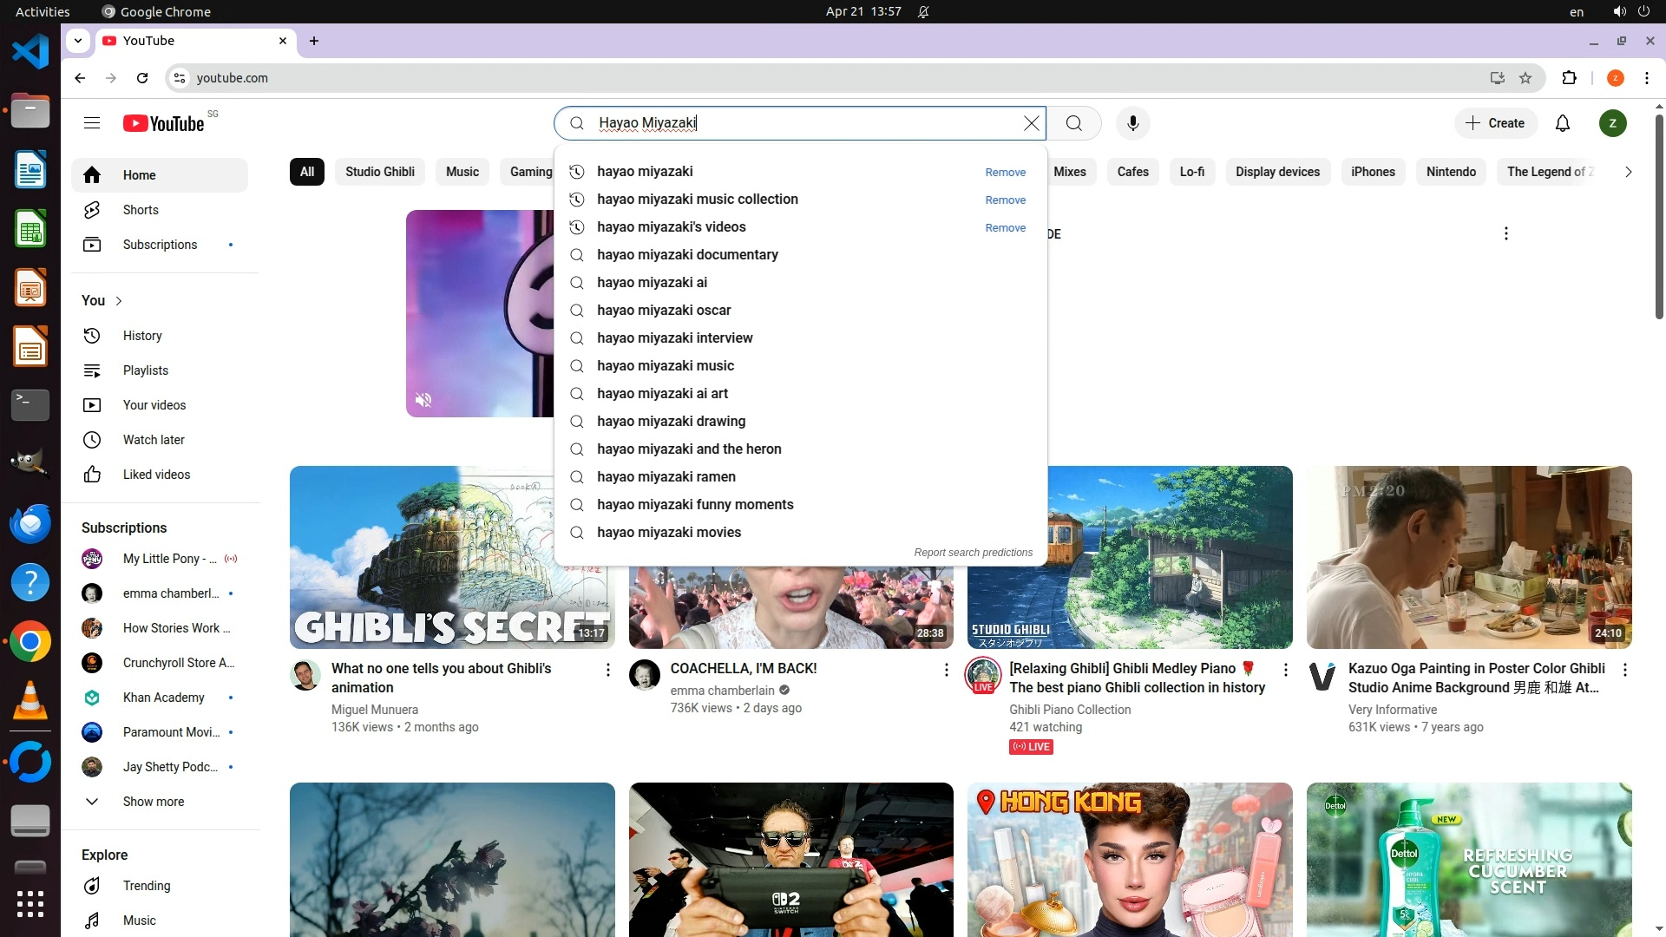Expand the You section chevron
The image size is (1666, 937).
tap(119, 301)
